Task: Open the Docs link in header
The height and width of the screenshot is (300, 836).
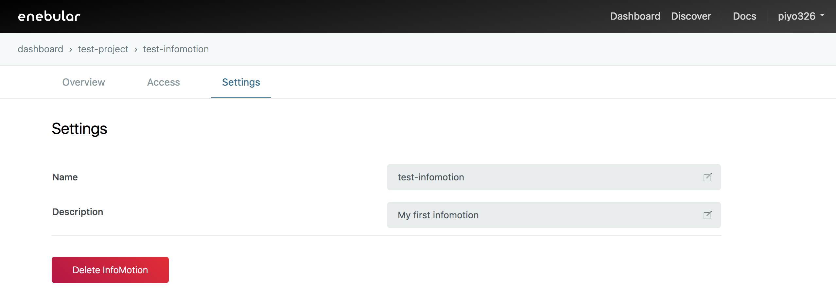Action: point(744,16)
